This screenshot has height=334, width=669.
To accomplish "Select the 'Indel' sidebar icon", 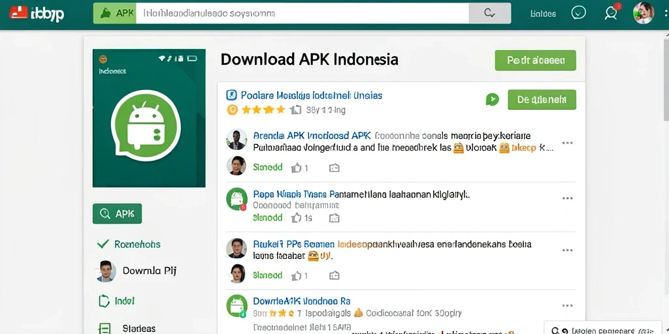I will coord(104,301).
